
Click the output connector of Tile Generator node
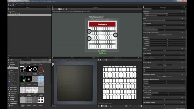pos(115,35)
